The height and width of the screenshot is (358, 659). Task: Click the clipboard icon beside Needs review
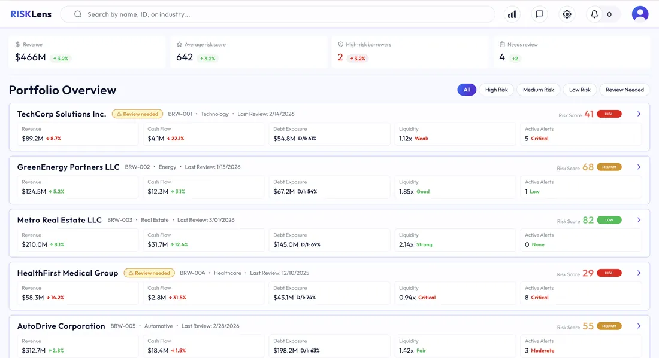[502, 44]
